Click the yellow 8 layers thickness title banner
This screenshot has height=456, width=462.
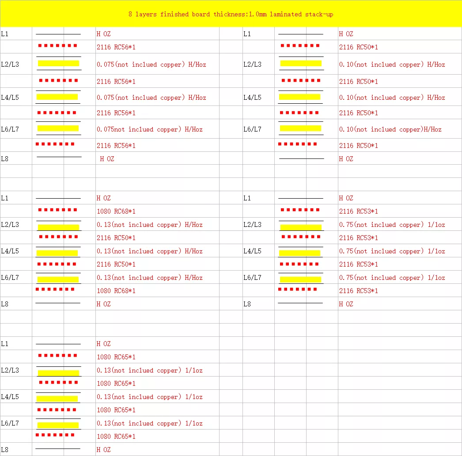tap(231, 14)
